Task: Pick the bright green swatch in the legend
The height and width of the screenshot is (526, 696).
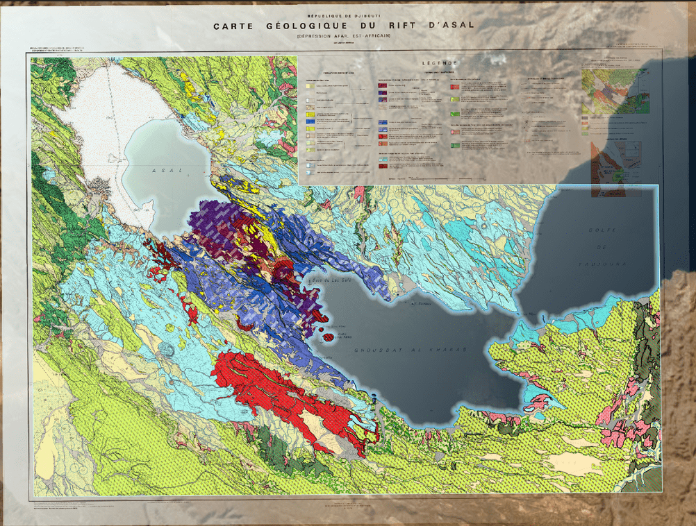Action: tap(455, 112)
